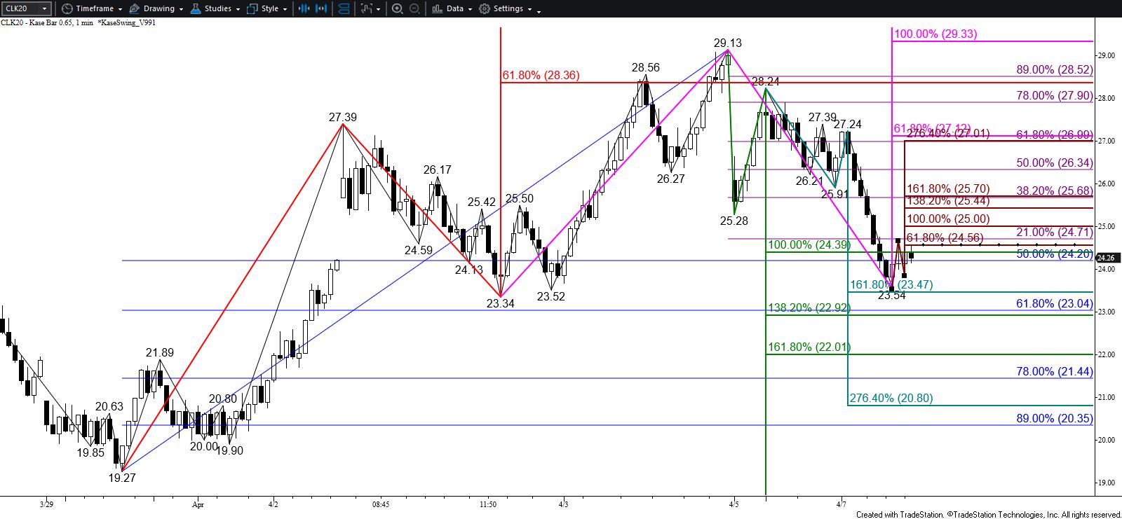Click the 23.34 swing low label
The image size is (1122, 519).
[501, 303]
